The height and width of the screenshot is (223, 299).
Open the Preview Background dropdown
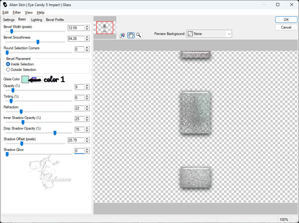coord(209,34)
